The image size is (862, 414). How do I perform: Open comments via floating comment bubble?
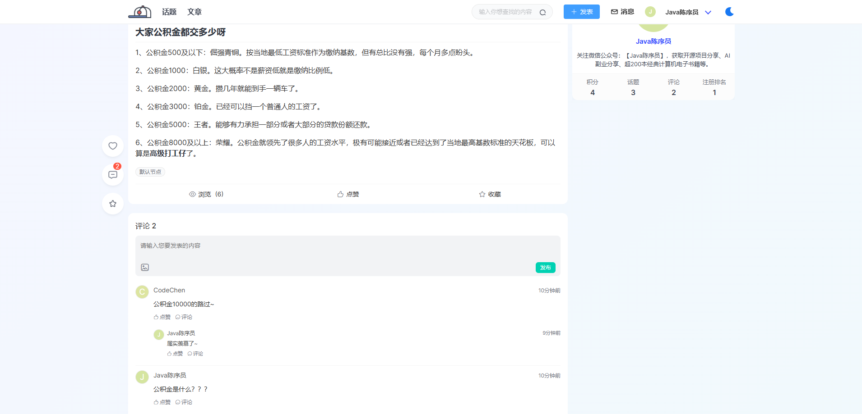tap(113, 175)
